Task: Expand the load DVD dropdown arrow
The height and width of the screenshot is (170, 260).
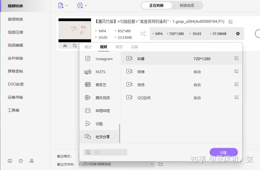Action: coord(86,6)
